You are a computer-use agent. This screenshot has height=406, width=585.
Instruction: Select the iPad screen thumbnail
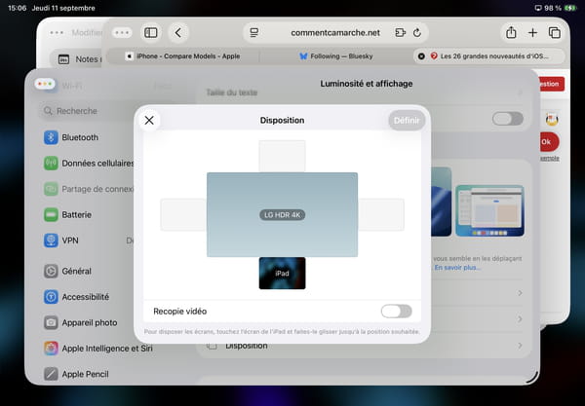click(282, 274)
